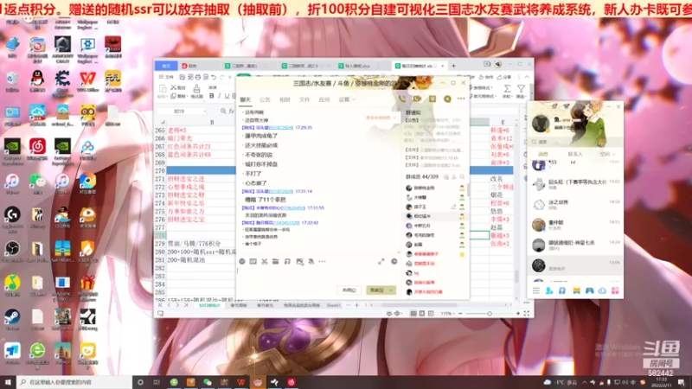Add a new document tab with plus button
692x389 pixels.
tap(453, 66)
